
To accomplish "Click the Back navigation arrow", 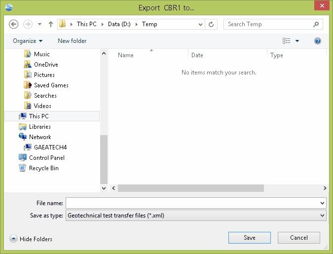I will (x=13, y=24).
